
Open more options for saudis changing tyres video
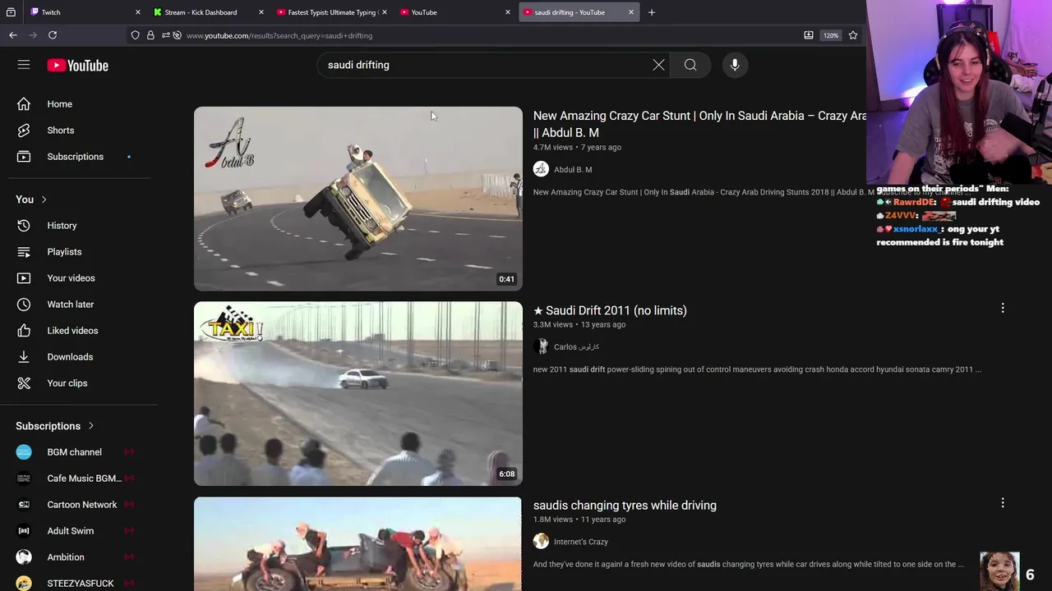coord(1003,502)
